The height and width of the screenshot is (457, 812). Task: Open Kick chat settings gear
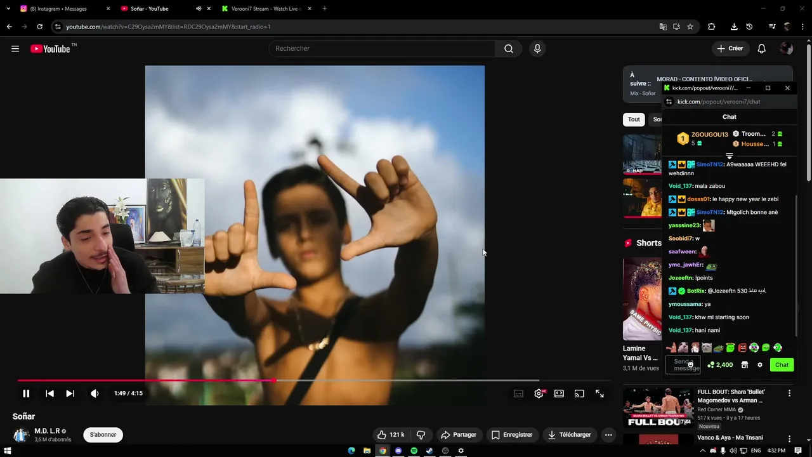[x=760, y=365]
